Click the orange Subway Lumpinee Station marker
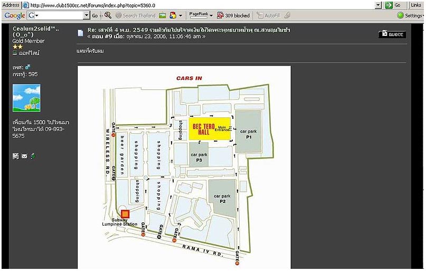Image resolution: width=426 pixels, height=271 pixels. click(125, 214)
